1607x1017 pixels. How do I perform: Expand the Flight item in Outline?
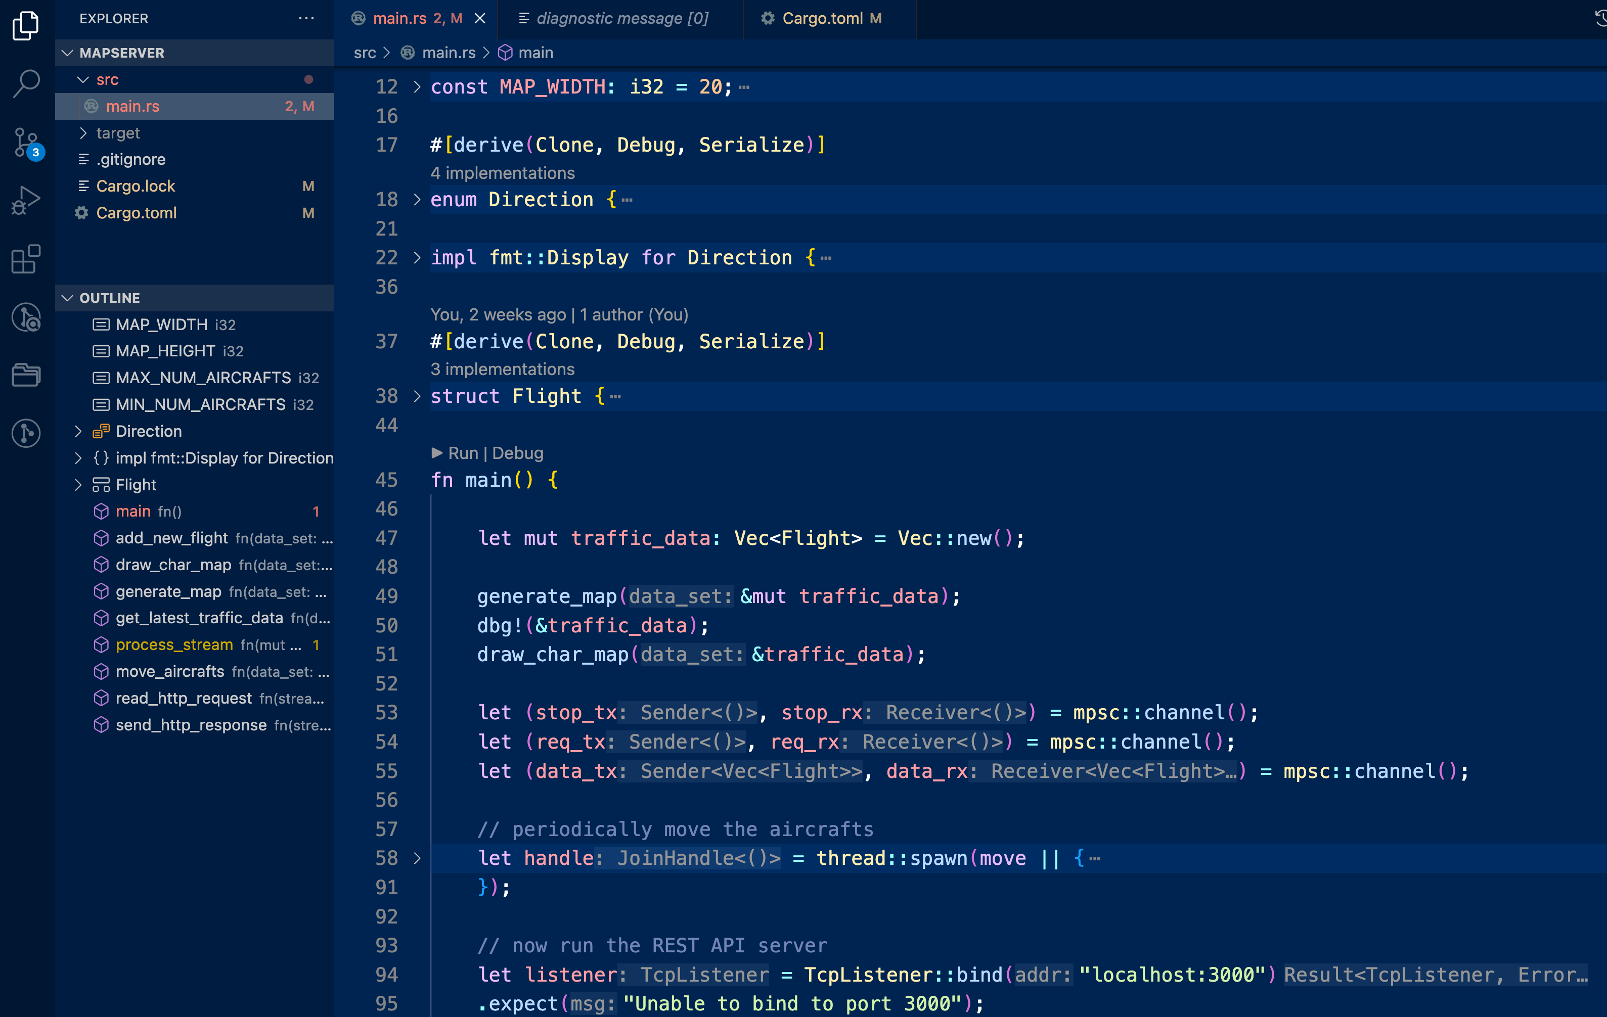click(x=78, y=485)
